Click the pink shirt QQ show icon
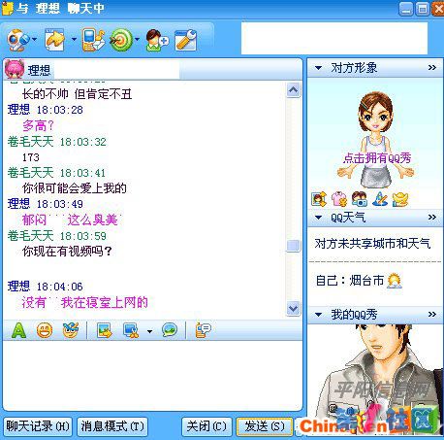 pyautogui.click(x=339, y=199)
